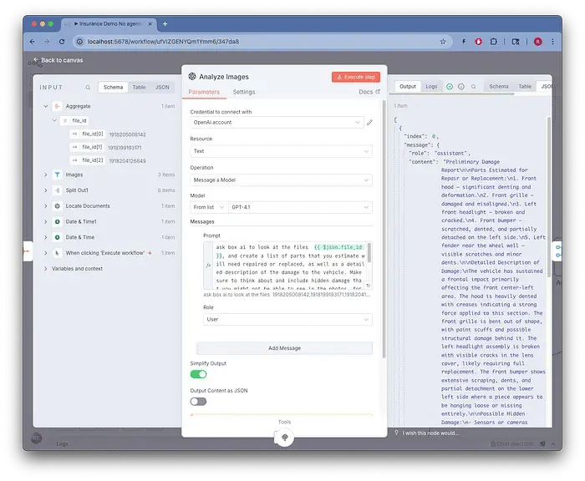Expand the Split Out1 input node
Image resolution: width=585 pixels, height=481 pixels.
[45, 190]
